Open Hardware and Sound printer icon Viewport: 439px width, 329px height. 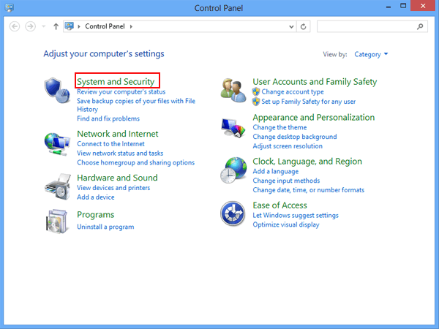(x=57, y=186)
